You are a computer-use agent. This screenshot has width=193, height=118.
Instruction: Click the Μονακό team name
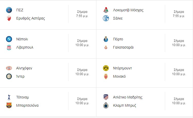pos(119,77)
